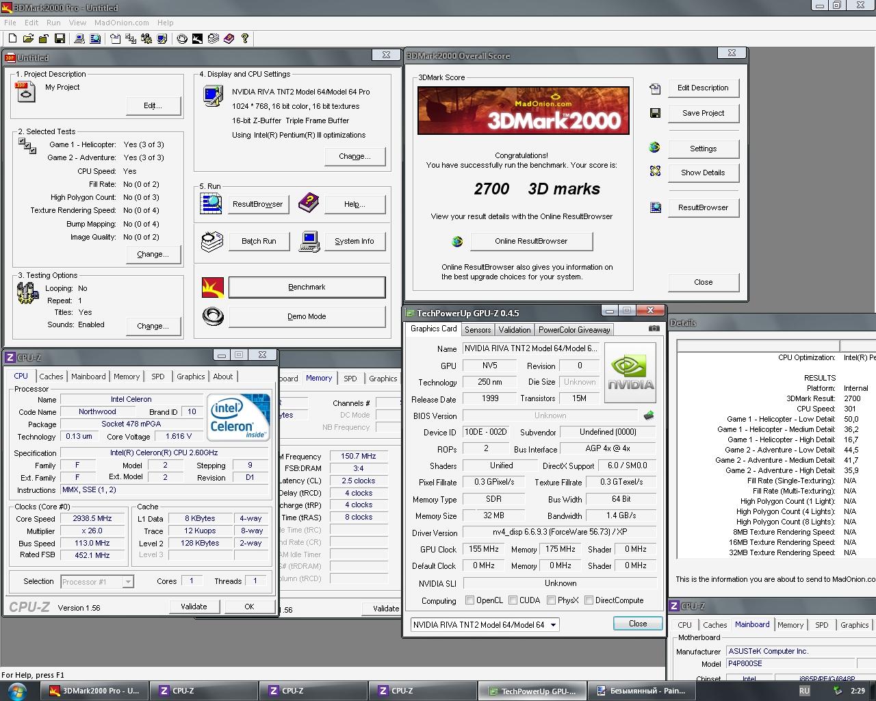Open the Run menu
The height and width of the screenshot is (701, 876).
tap(53, 23)
